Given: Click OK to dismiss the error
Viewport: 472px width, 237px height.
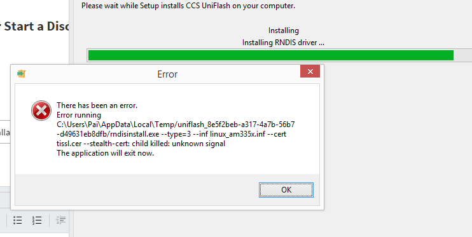Looking at the screenshot, I should coord(286,190).
